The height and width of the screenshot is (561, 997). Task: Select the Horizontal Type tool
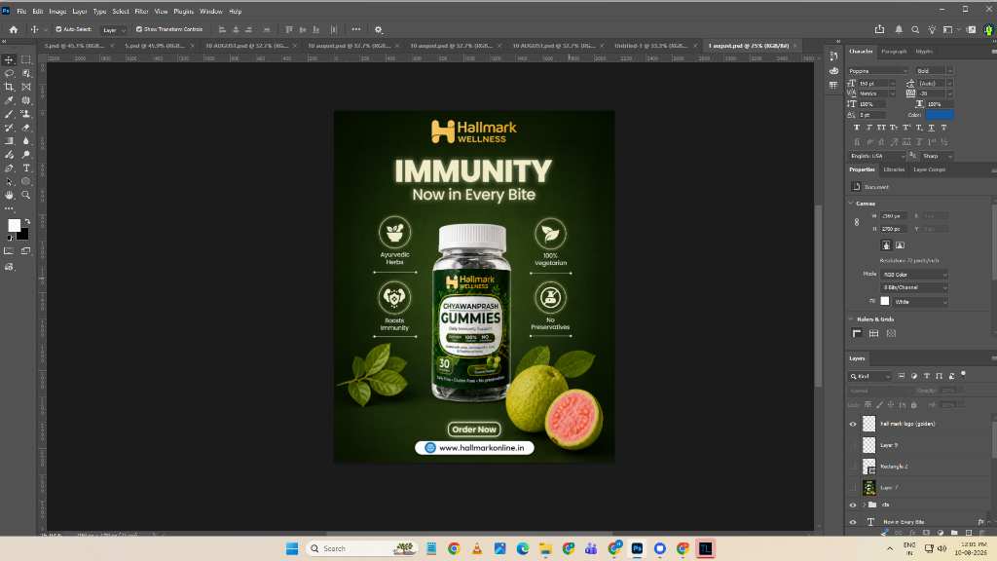pyautogui.click(x=26, y=168)
